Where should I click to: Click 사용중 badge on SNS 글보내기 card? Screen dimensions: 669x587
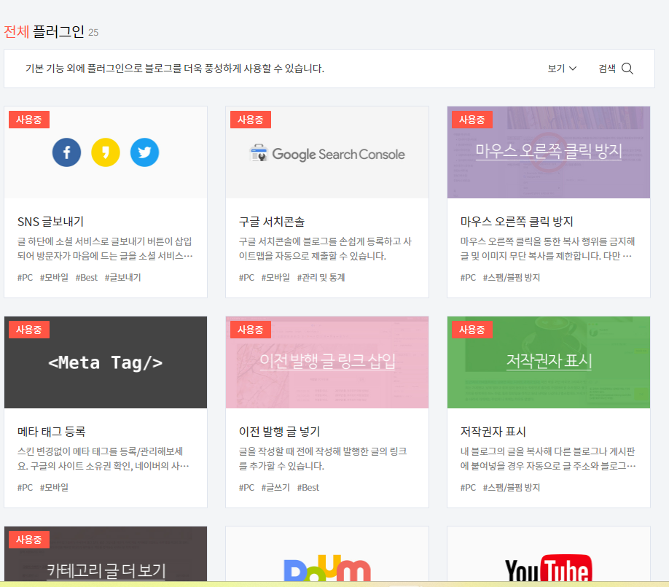[29, 120]
